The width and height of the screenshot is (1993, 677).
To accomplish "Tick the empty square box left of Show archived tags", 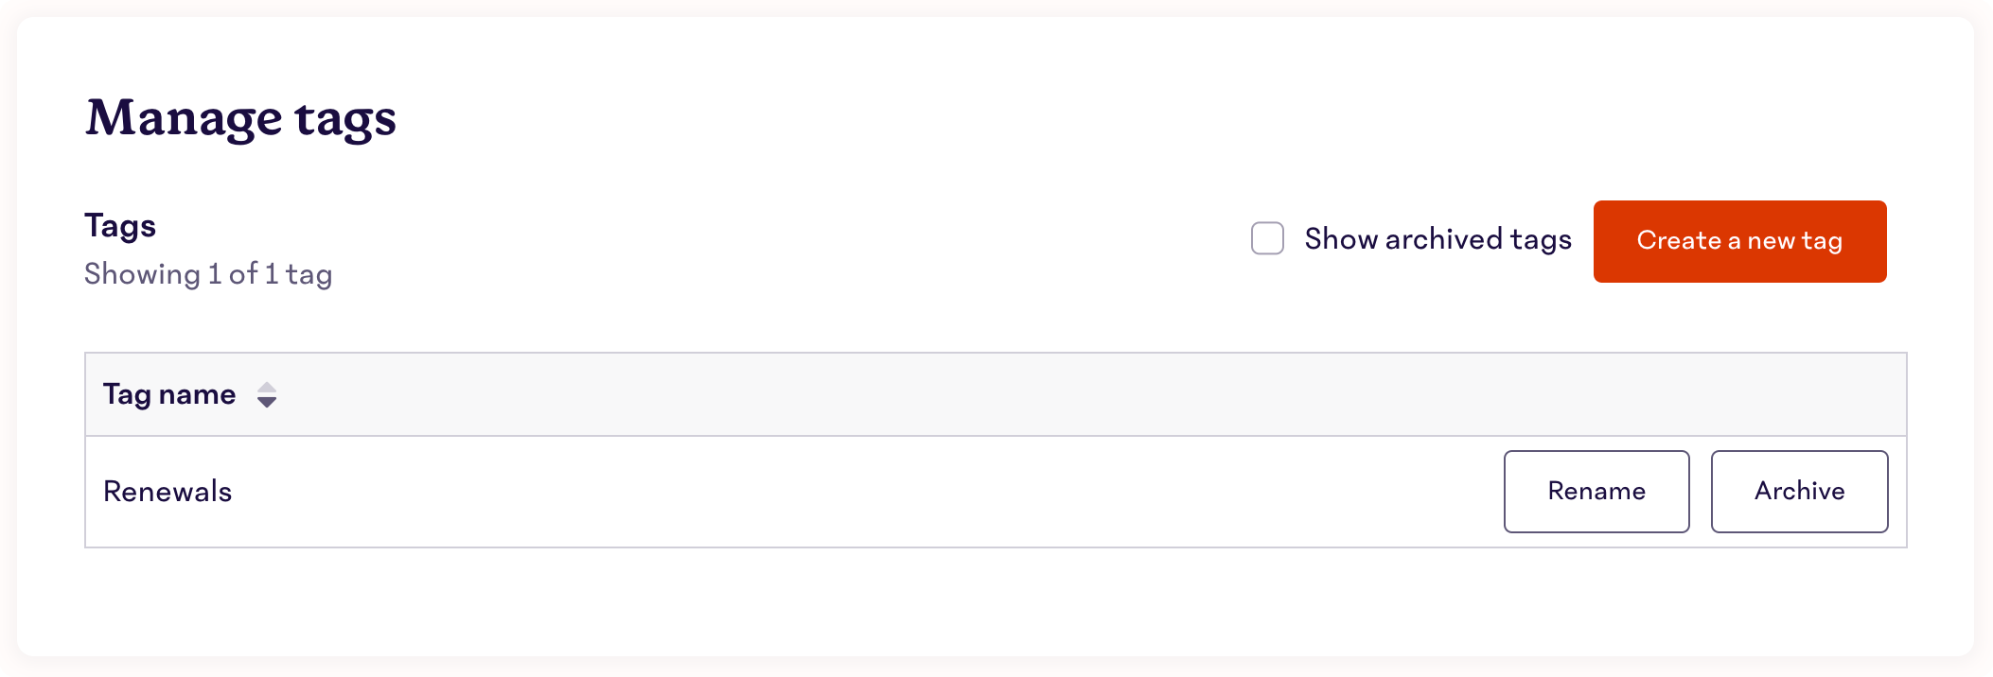I will coord(1267,238).
